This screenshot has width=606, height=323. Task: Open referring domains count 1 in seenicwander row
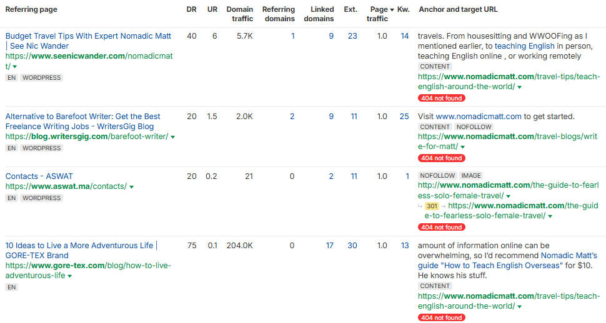(293, 36)
